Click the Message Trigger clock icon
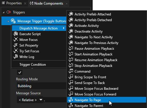Screen dimensions: 147x108 click(x=13, y=21)
